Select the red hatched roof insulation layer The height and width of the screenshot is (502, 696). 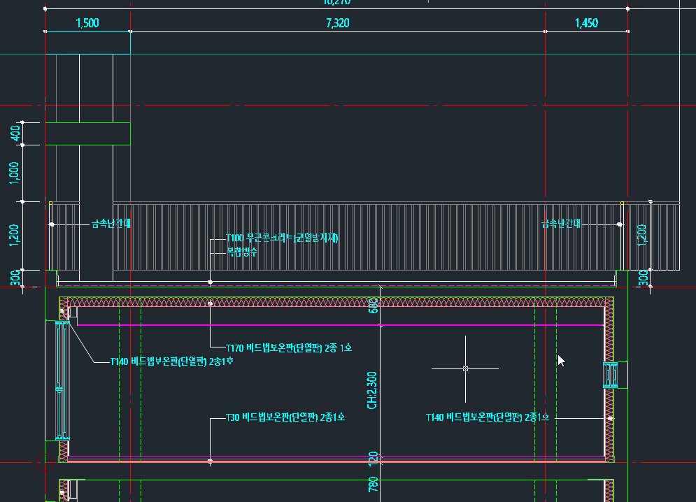point(336,302)
